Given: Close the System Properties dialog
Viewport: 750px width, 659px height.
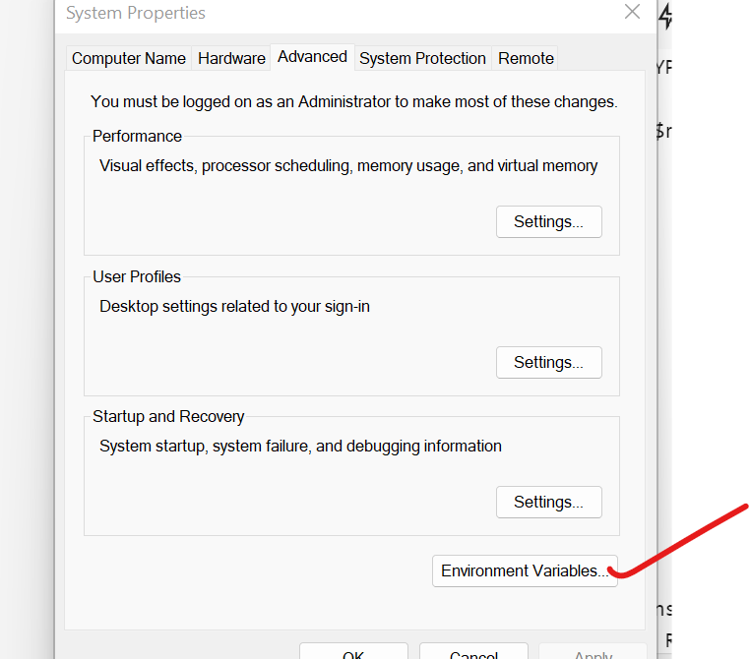Looking at the screenshot, I should click(x=632, y=13).
